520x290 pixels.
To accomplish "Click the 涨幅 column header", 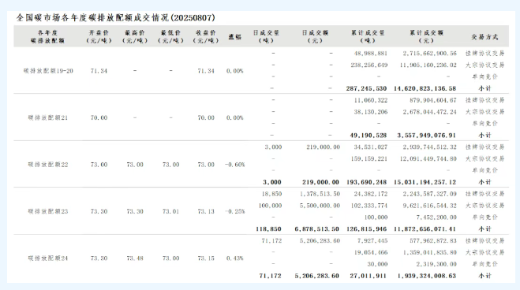I will 235,37.
